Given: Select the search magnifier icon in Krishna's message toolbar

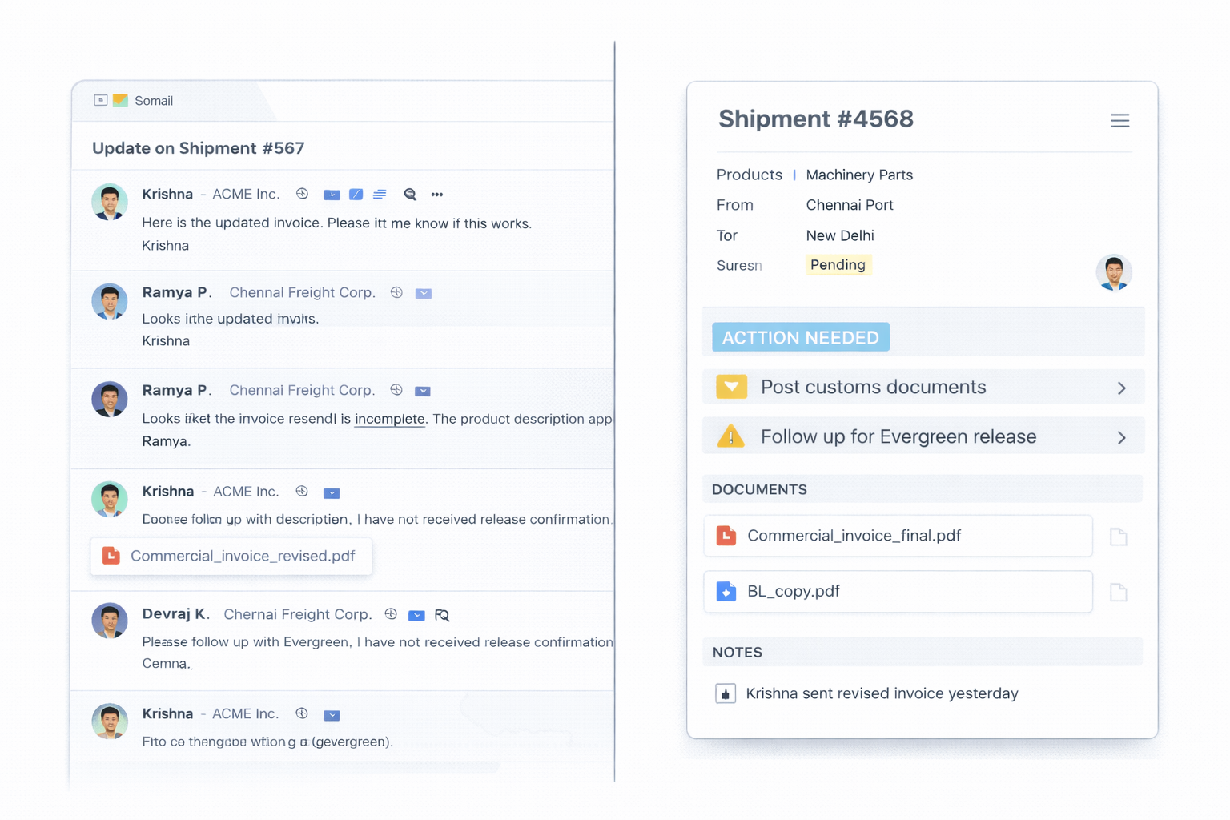Looking at the screenshot, I should [x=409, y=194].
